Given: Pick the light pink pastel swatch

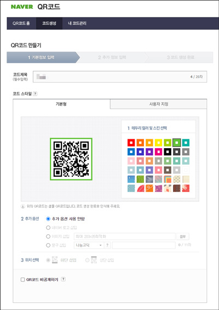Looking at the screenshot, I should coord(131,161).
